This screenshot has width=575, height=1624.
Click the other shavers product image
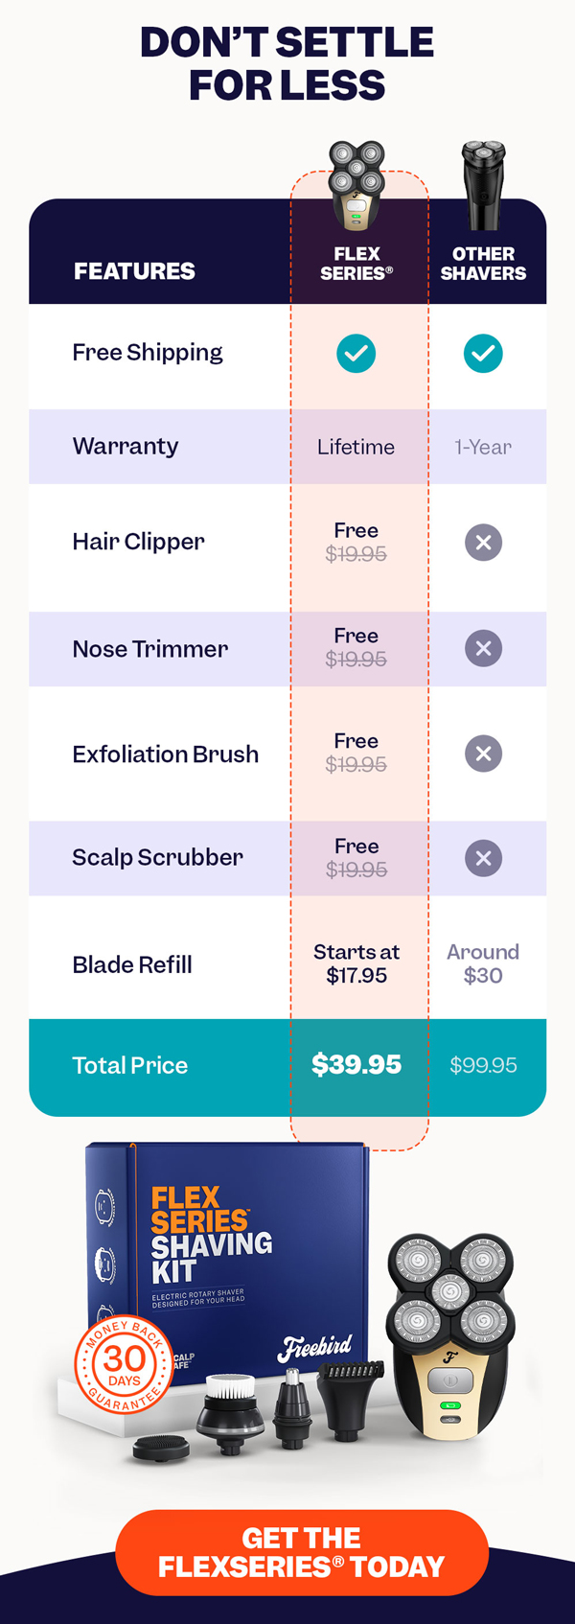point(483,184)
